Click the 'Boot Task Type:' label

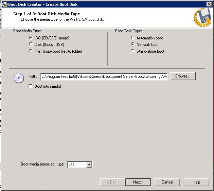pyautogui.click(x=128, y=31)
